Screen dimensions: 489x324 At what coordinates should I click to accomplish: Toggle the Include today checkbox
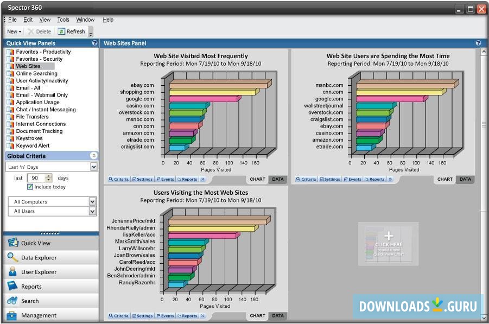30,187
